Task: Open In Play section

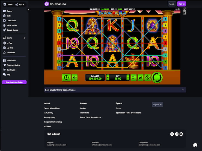Action: point(7,43)
